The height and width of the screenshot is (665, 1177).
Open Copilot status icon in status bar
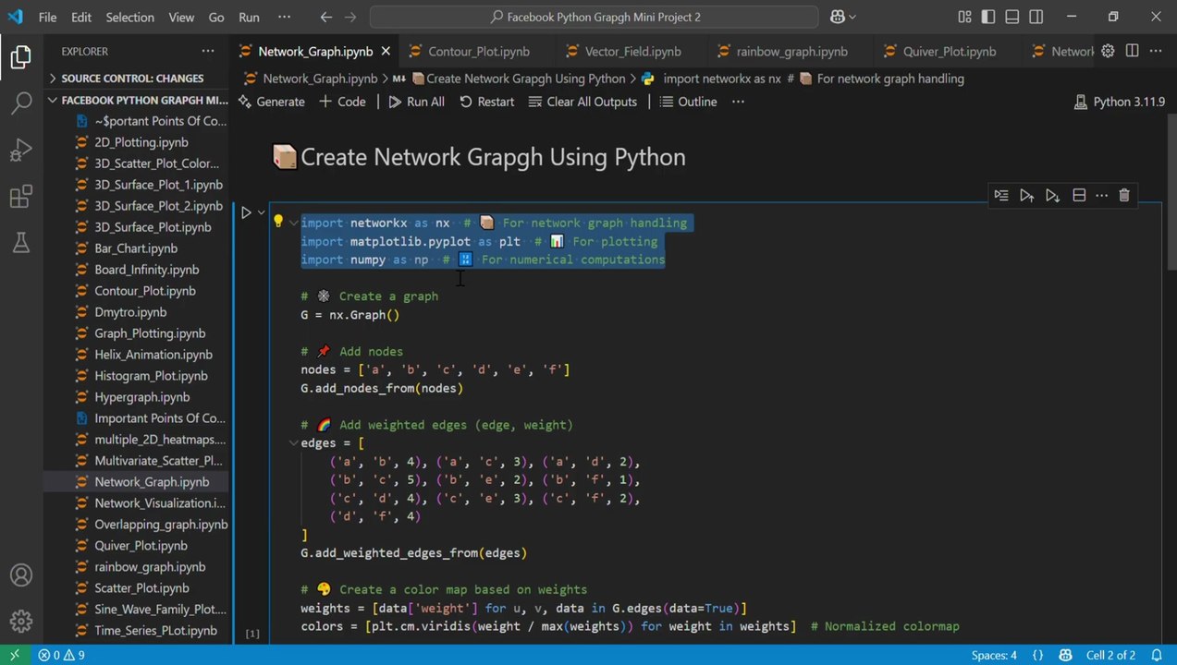(x=1066, y=655)
